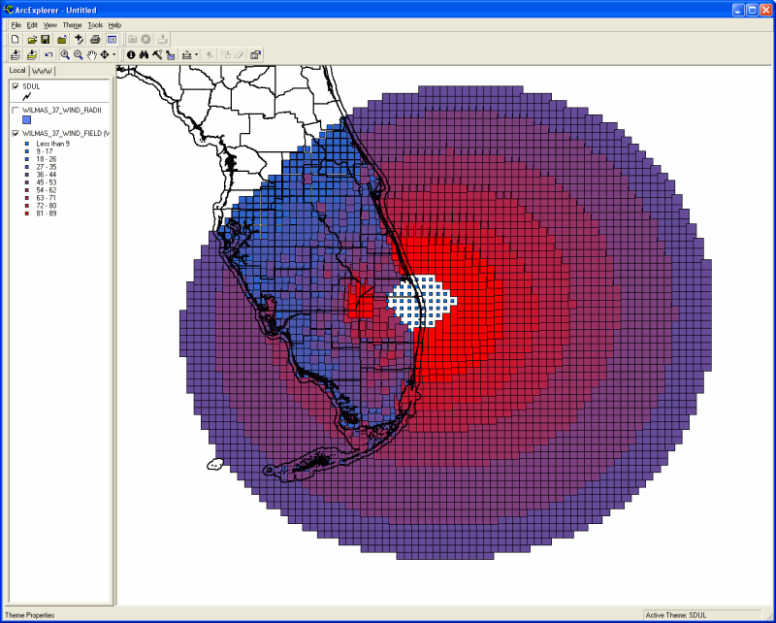Image resolution: width=776 pixels, height=623 pixels.
Task: Select the WILMAS_37_WIND_RADII theme name
Action: pyautogui.click(x=61, y=110)
